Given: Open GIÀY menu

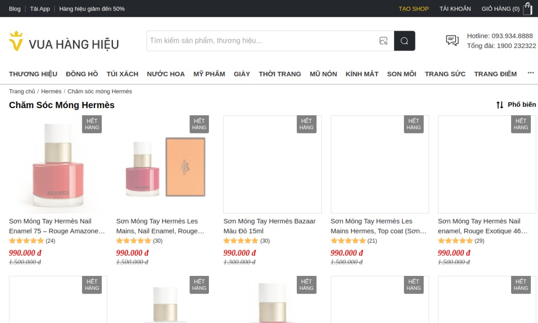Looking at the screenshot, I should click(x=242, y=74).
